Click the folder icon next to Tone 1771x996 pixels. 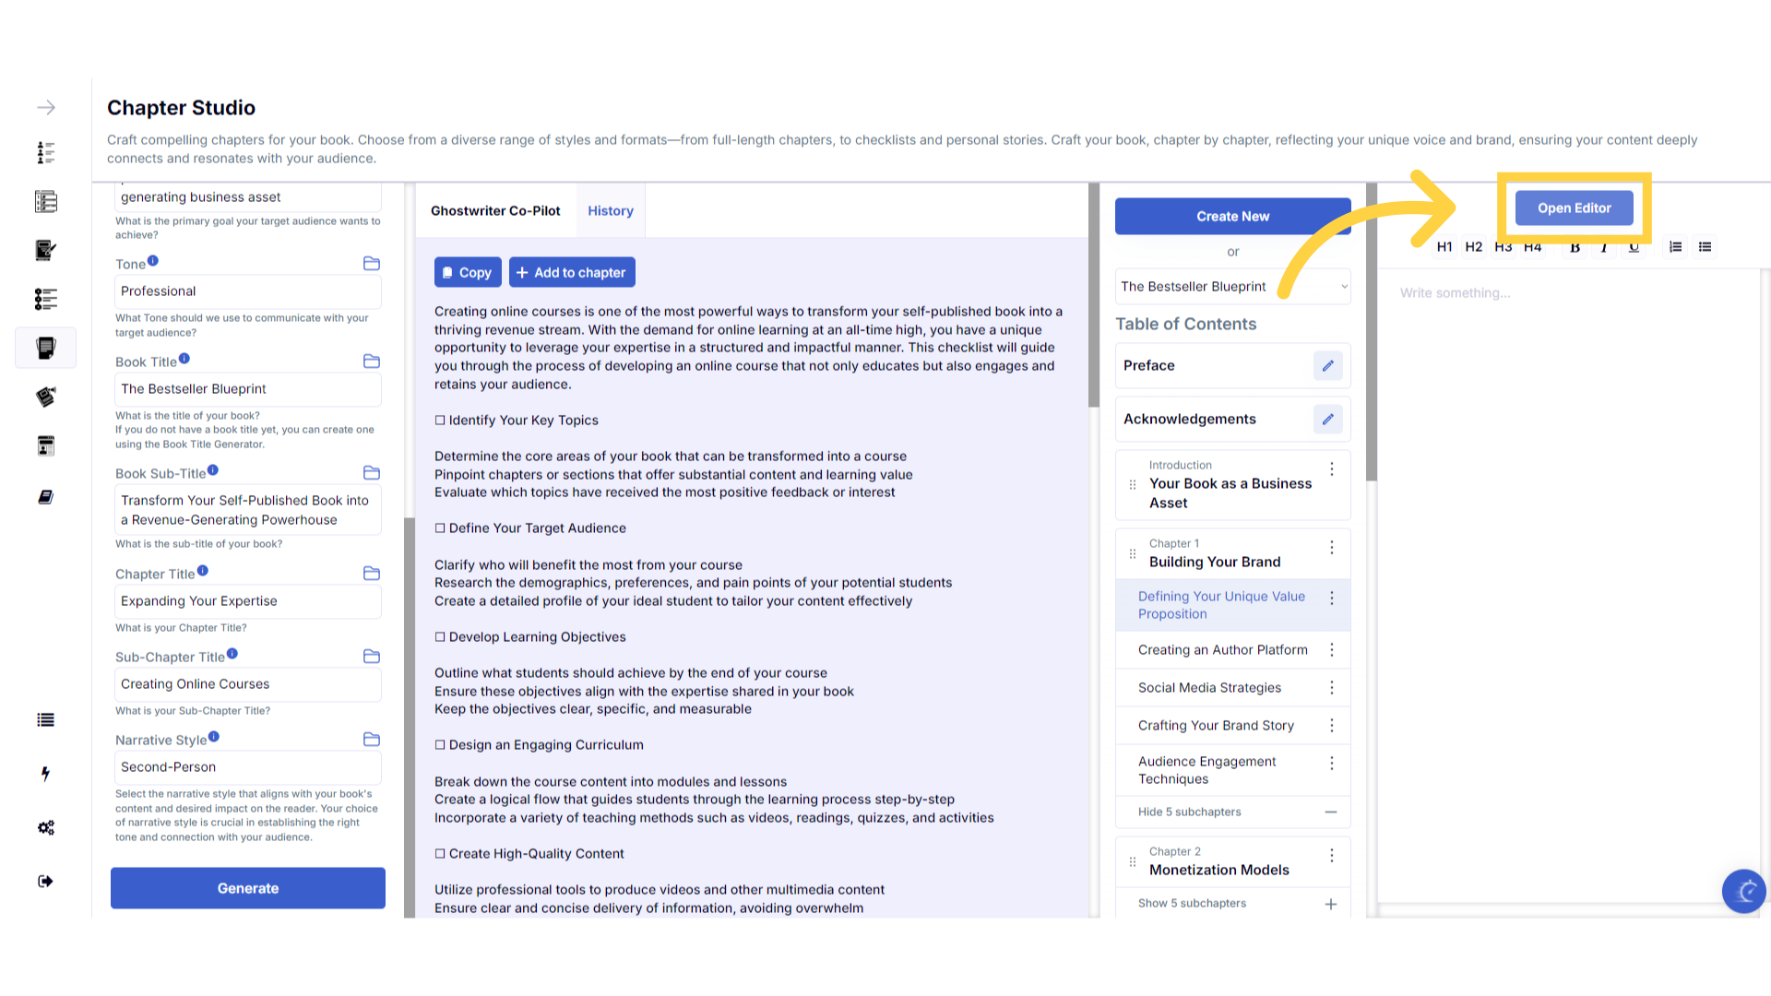point(372,264)
